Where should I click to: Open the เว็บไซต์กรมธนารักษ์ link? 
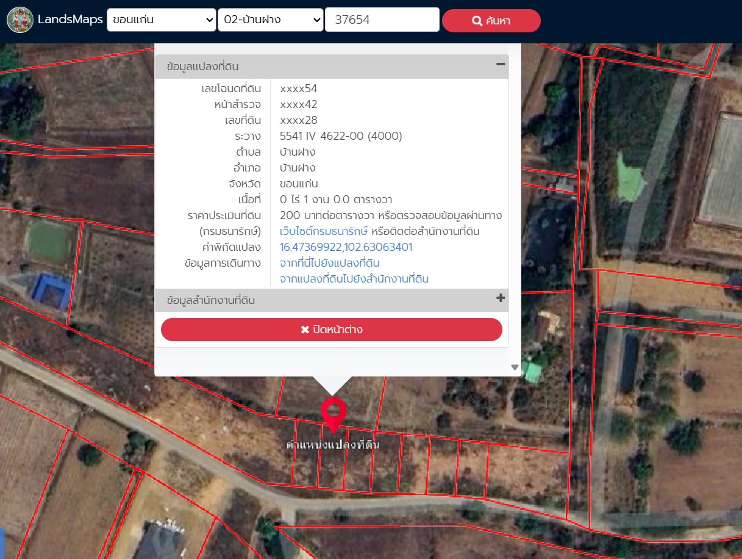click(324, 231)
